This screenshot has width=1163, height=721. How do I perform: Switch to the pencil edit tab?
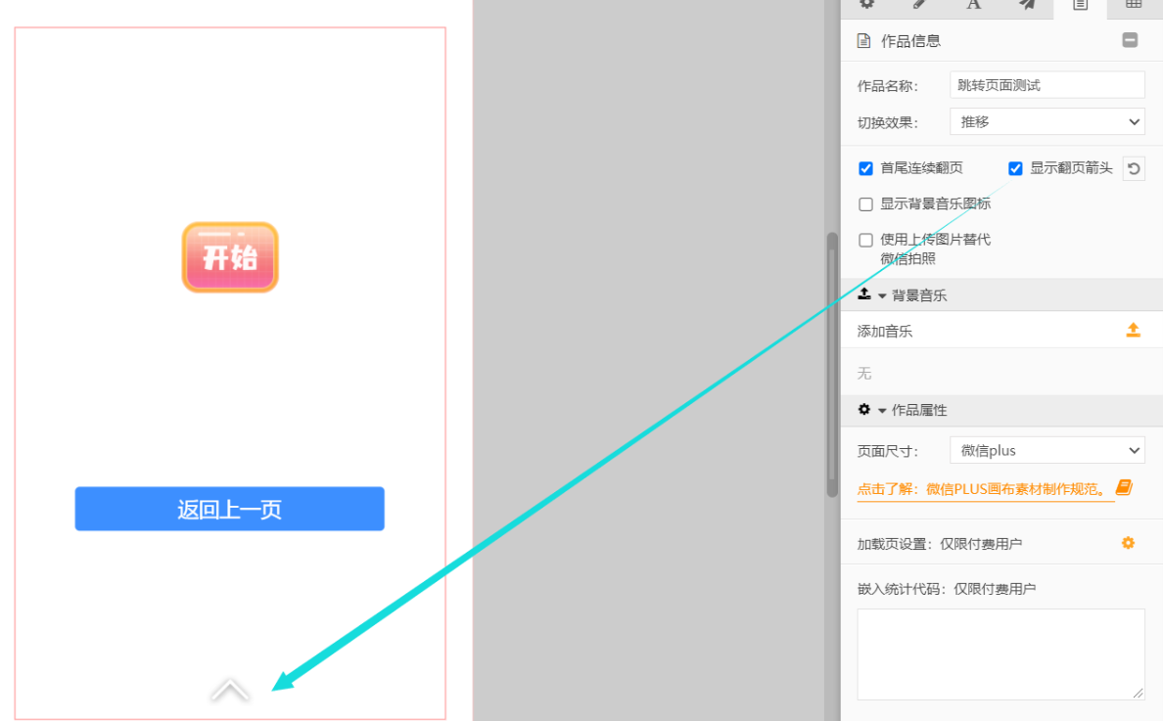(x=920, y=5)
